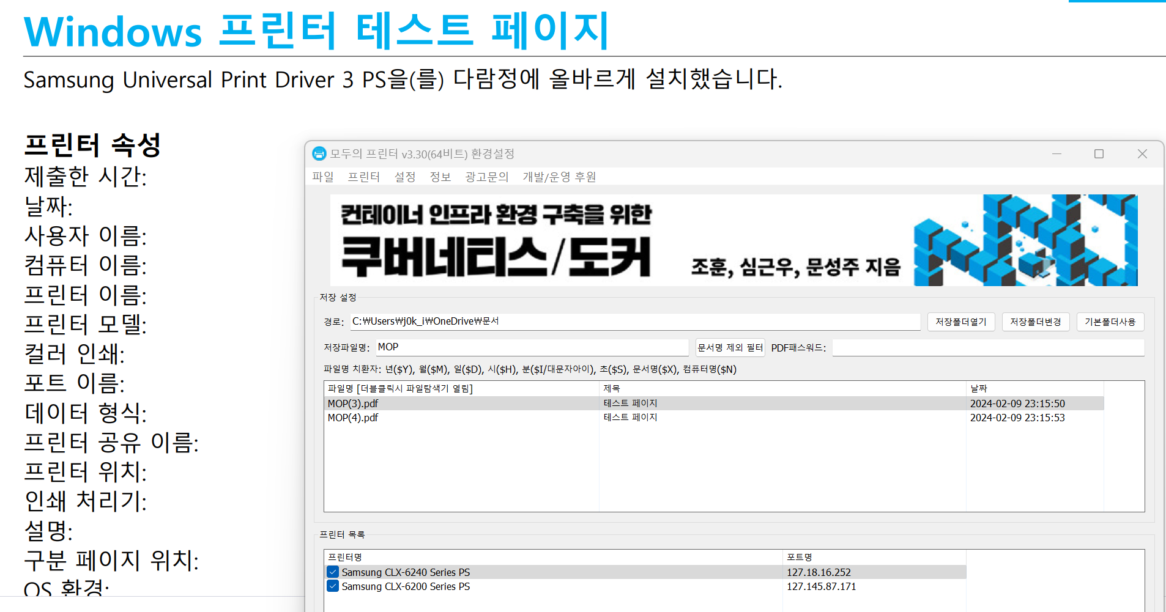Open the 정보 menu

[440, 177]
